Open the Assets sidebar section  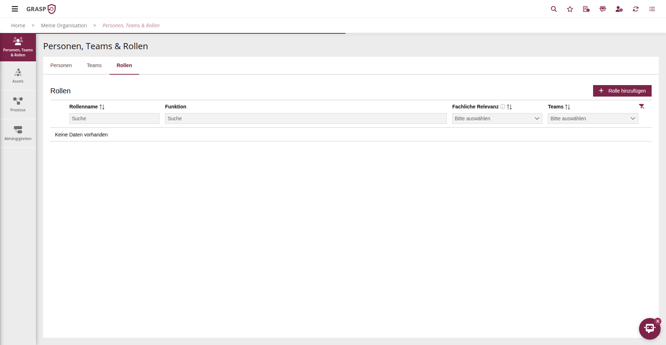click(18, 76)
